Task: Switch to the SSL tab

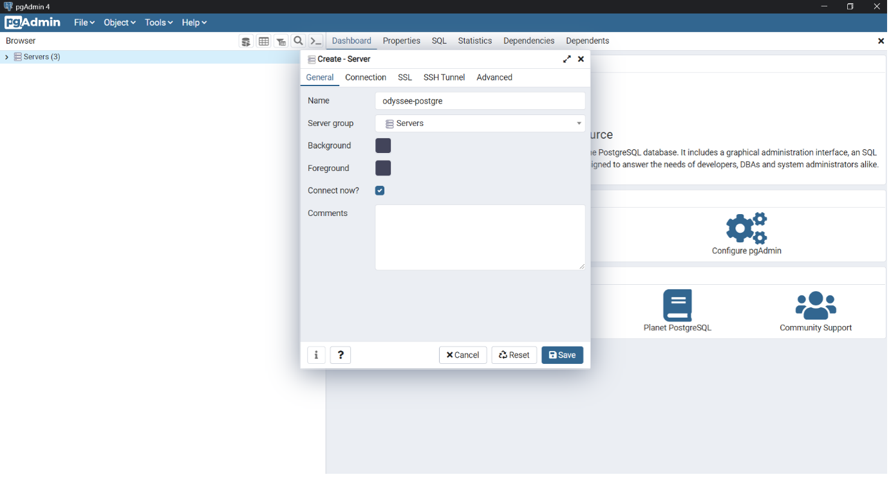Action: 405,78
